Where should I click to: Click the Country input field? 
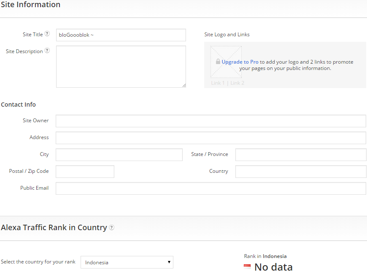301,172
